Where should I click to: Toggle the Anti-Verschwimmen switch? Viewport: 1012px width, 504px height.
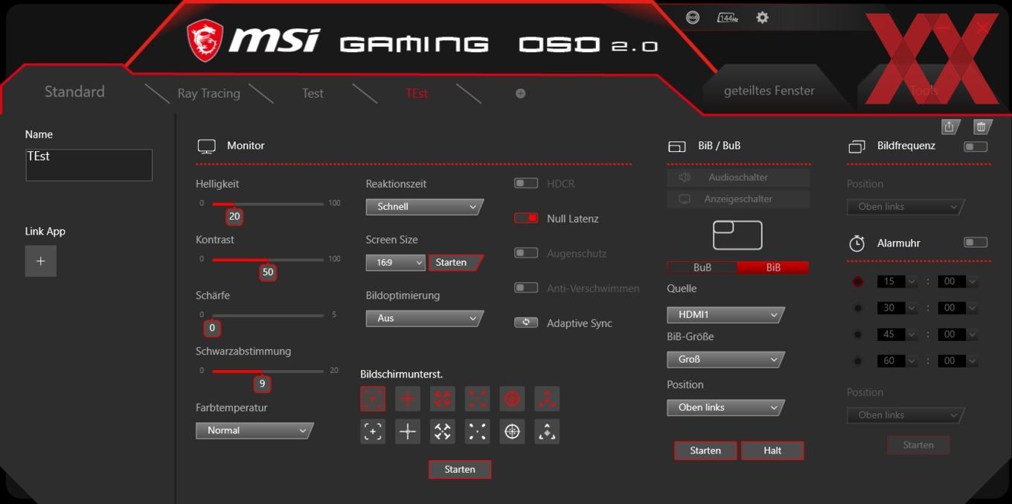click(x=526, y=288)
